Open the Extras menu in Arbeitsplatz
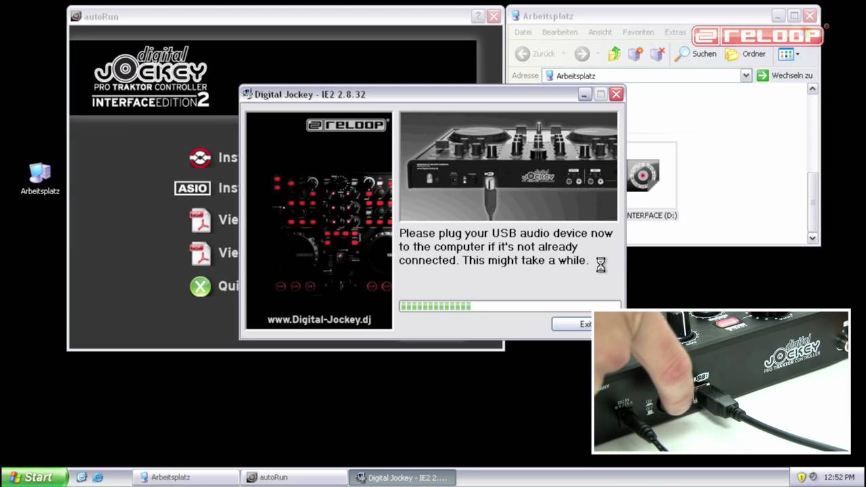 675,32
